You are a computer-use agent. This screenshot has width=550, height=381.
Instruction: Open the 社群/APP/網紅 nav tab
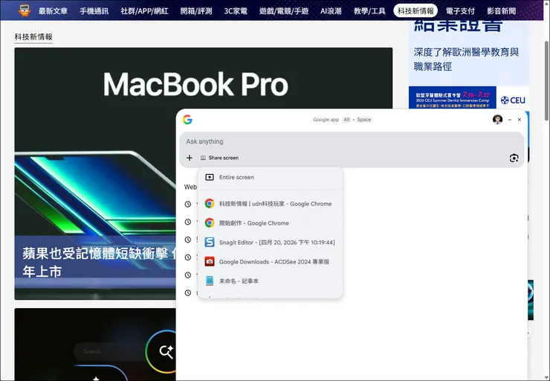click(x=144, y=11)
